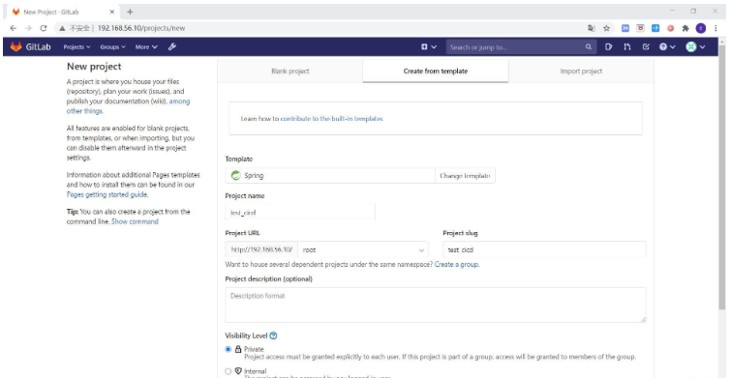This screenshot has height=378, width=731.
Task: Open the among other things link
Action: 128,106
